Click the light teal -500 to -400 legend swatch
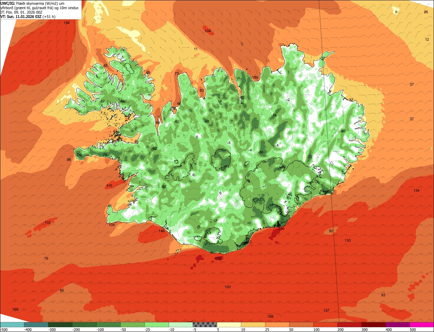This screenshot has height=332, width=434. tap(12, 325)
